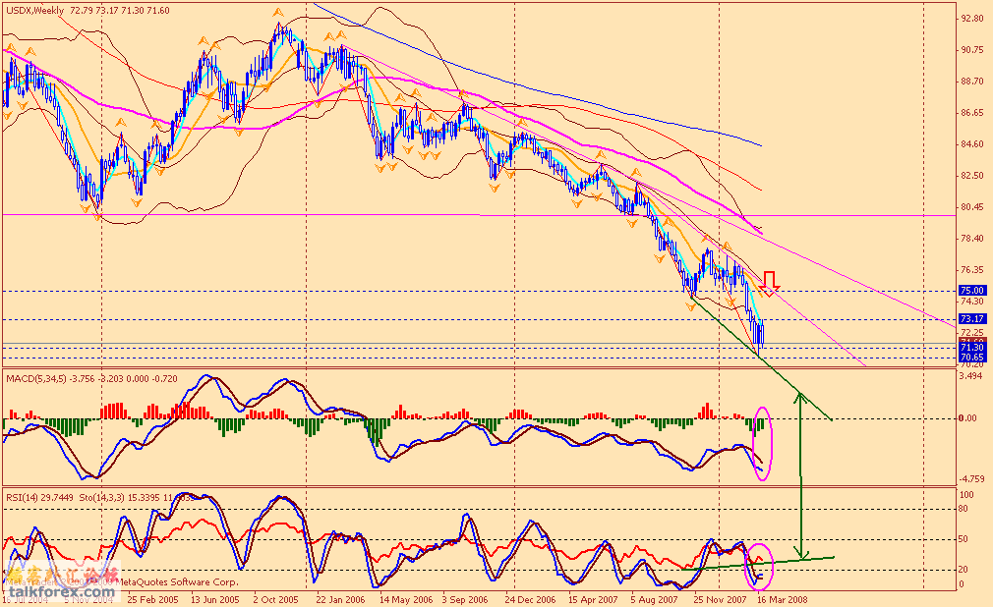The width and height of the screenshot is (993, 607).
Task: Click the 20 level on oscillator scale
Action: (964, 570)
